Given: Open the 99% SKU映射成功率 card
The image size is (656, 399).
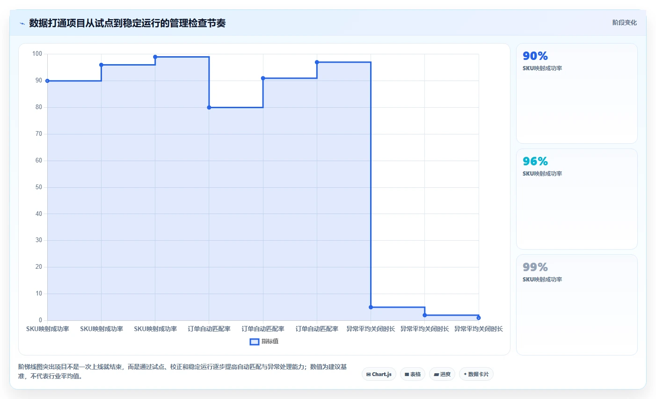Looking at the screenshot, I should [x=576, y=305].
